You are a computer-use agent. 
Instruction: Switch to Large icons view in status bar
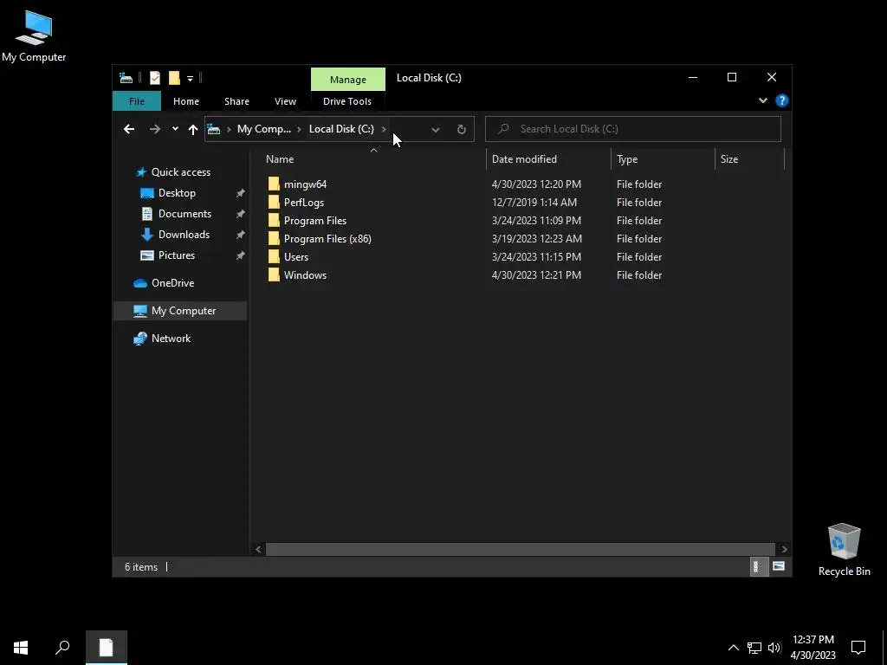[x=779, y=566]
